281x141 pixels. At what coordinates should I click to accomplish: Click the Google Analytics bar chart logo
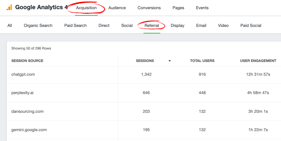pyautogui.click(x=9, y=8)
